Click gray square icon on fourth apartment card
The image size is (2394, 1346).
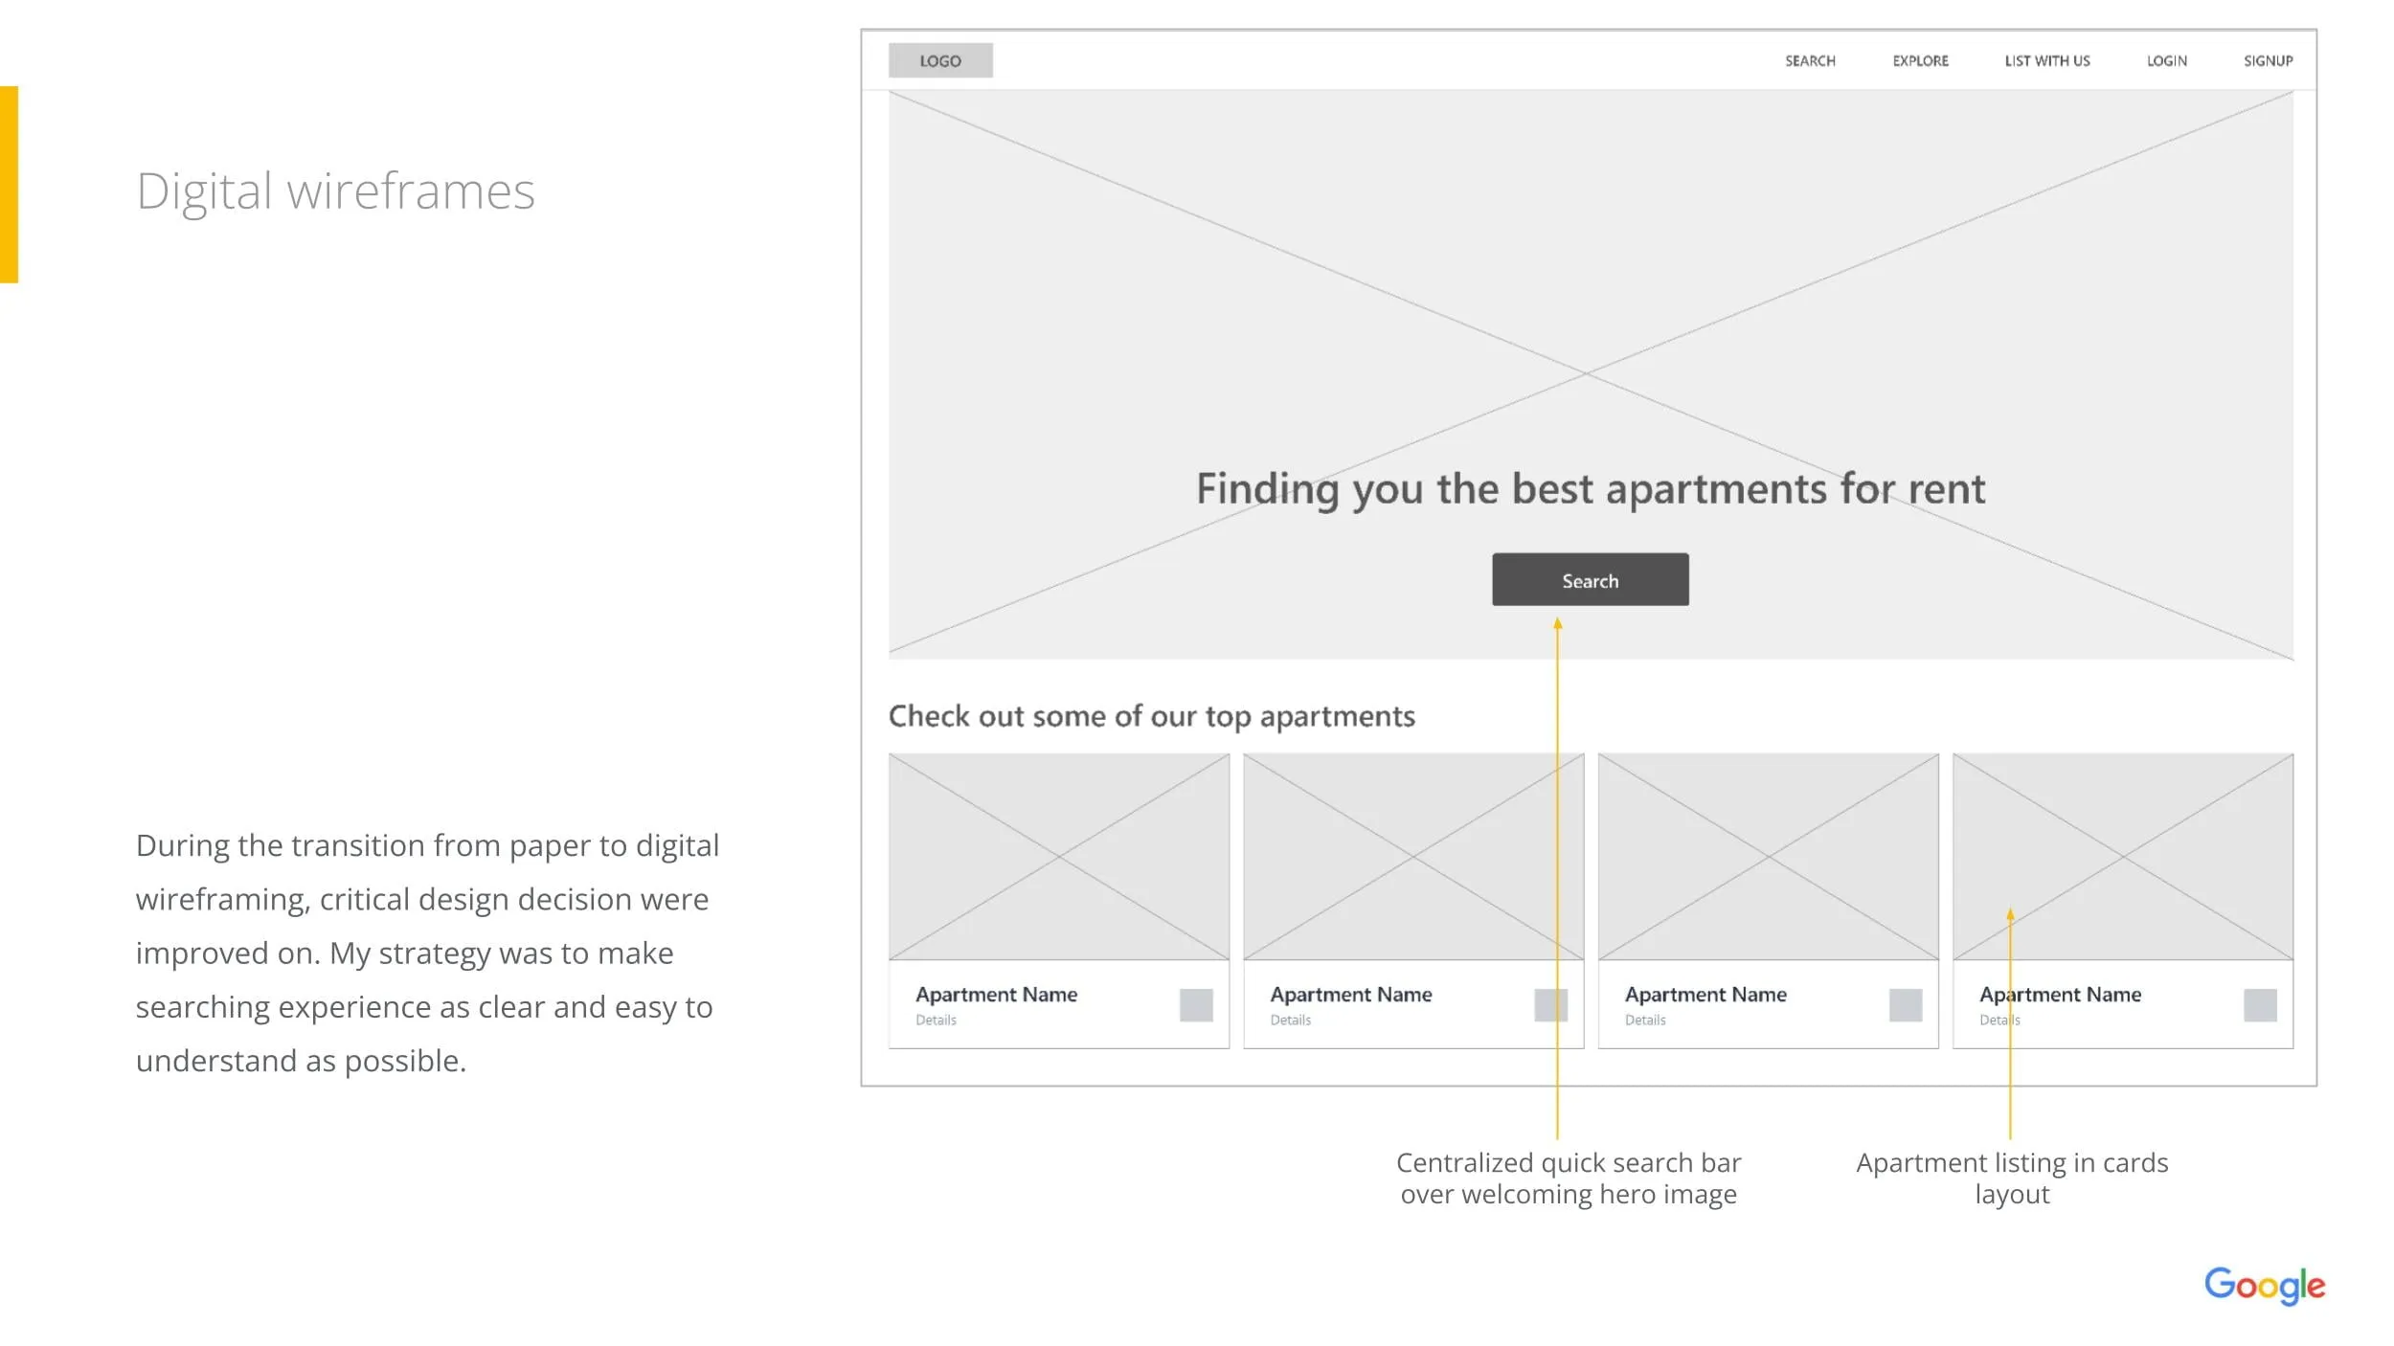(2259, 1004)
